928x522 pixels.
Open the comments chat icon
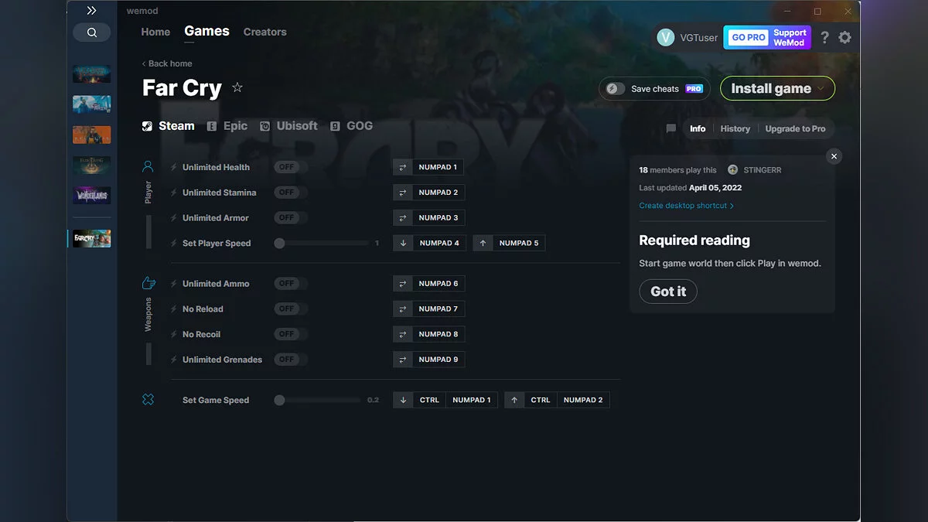click(x=671, y=129)
